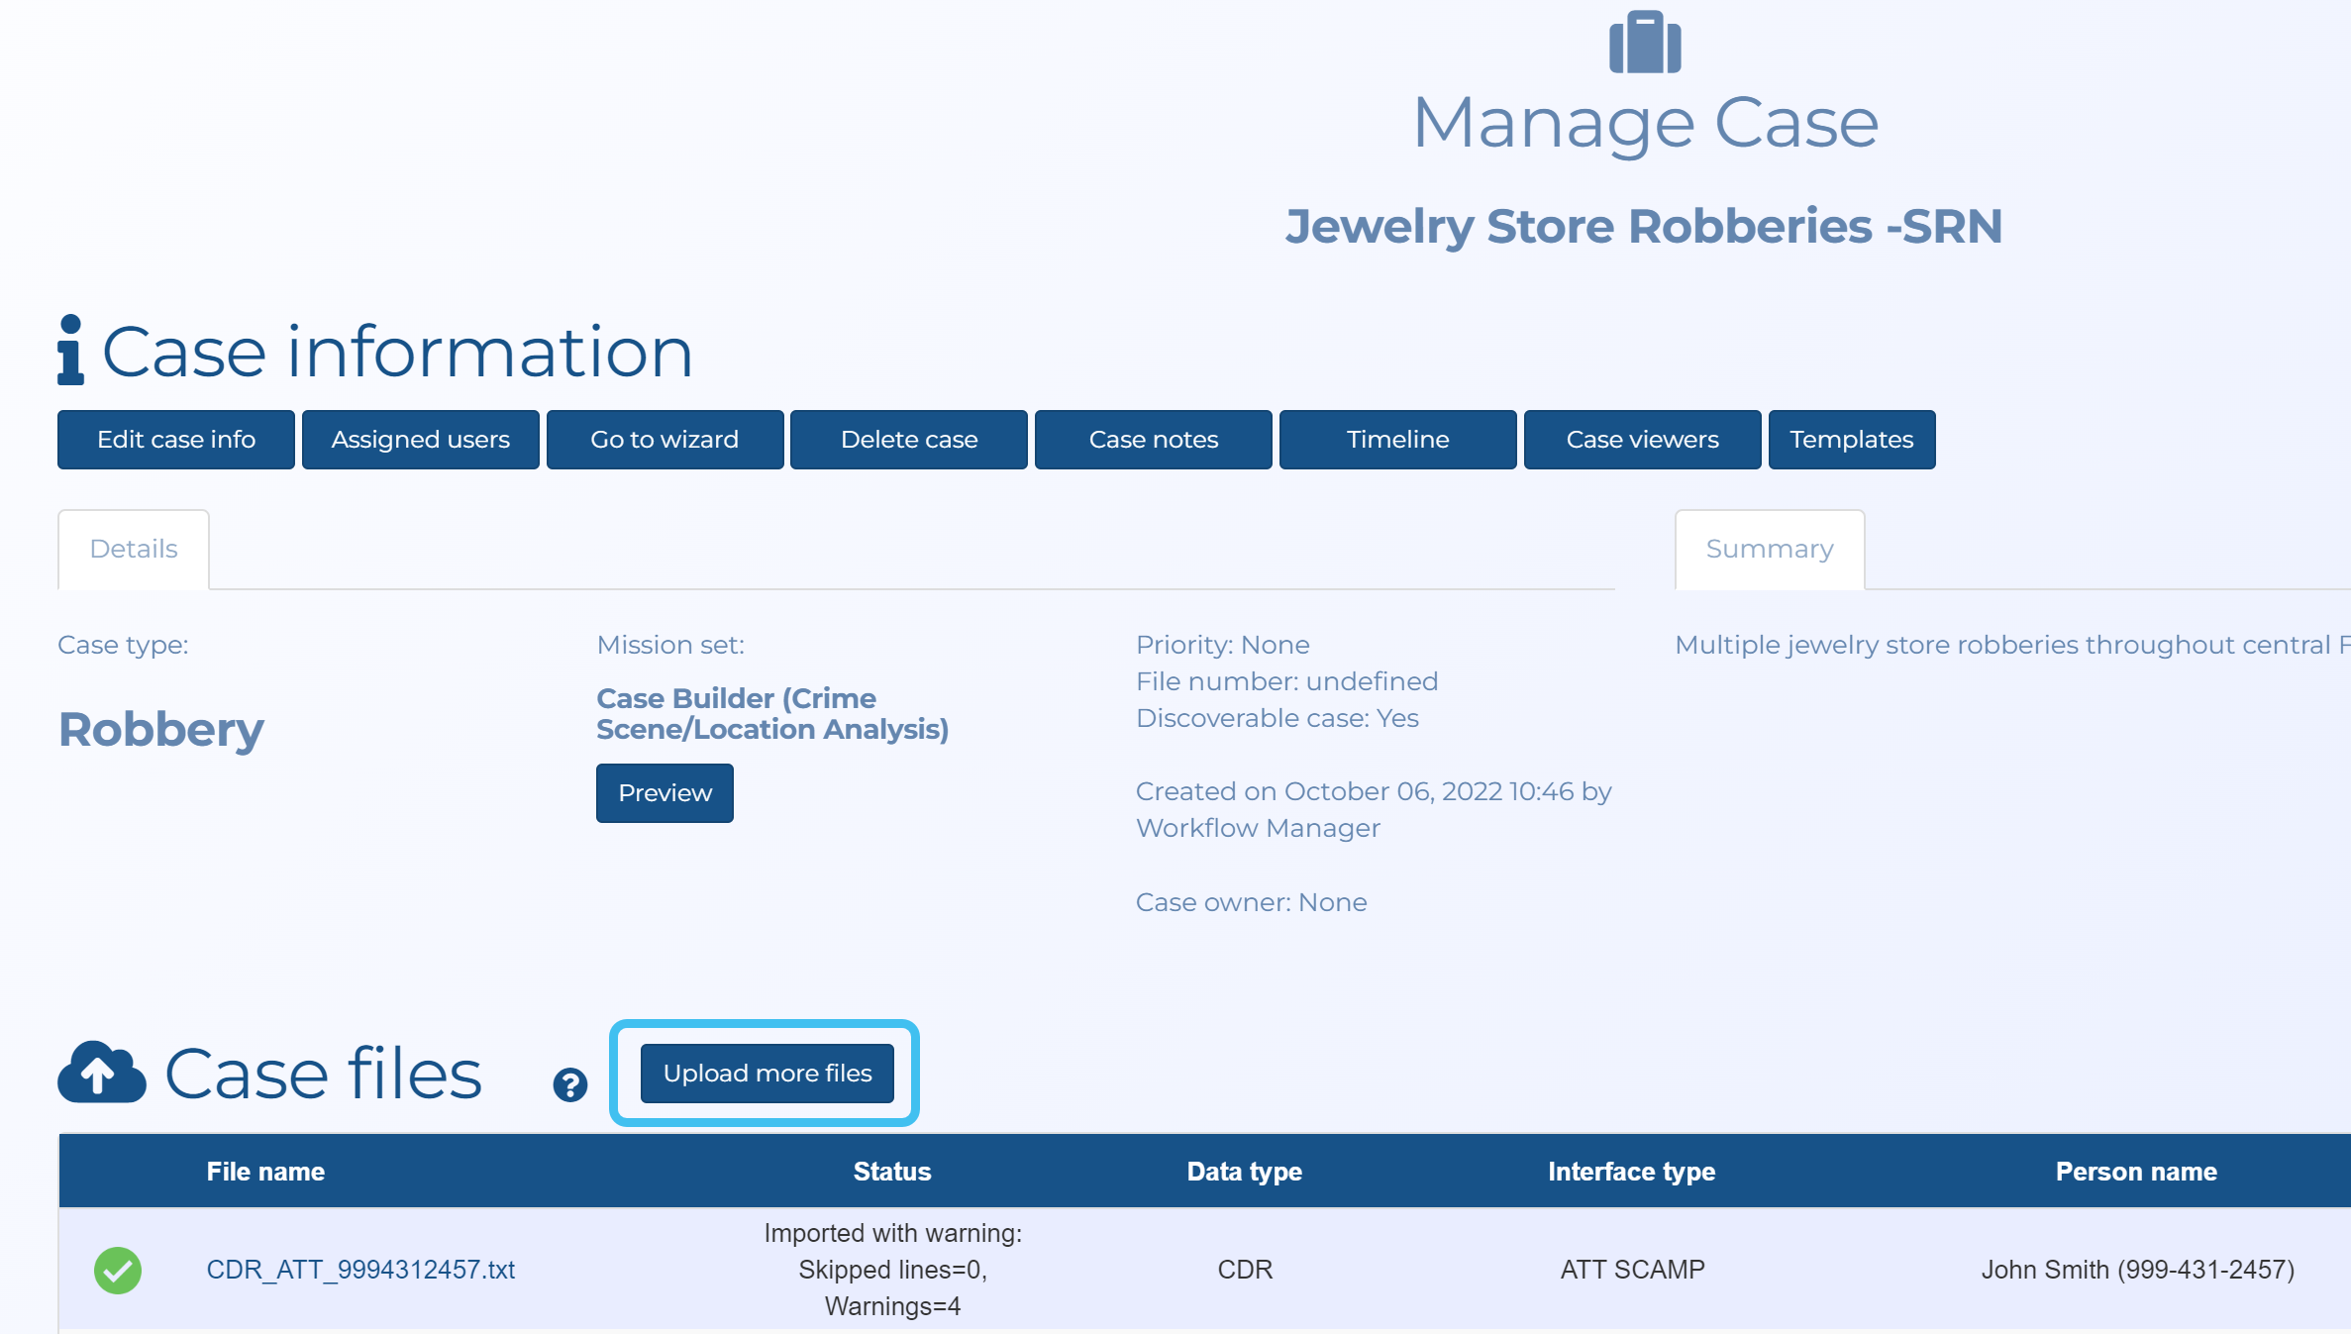
Task: Click the Status column header
Action: coord(891,1171)
